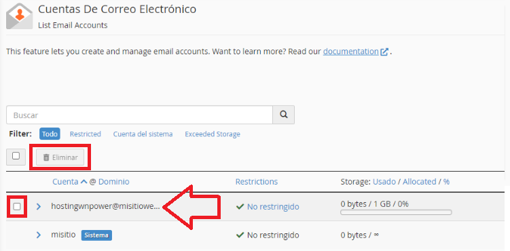
Task: Sort by the Restrictions column
Action: click(x=257, y=182)
